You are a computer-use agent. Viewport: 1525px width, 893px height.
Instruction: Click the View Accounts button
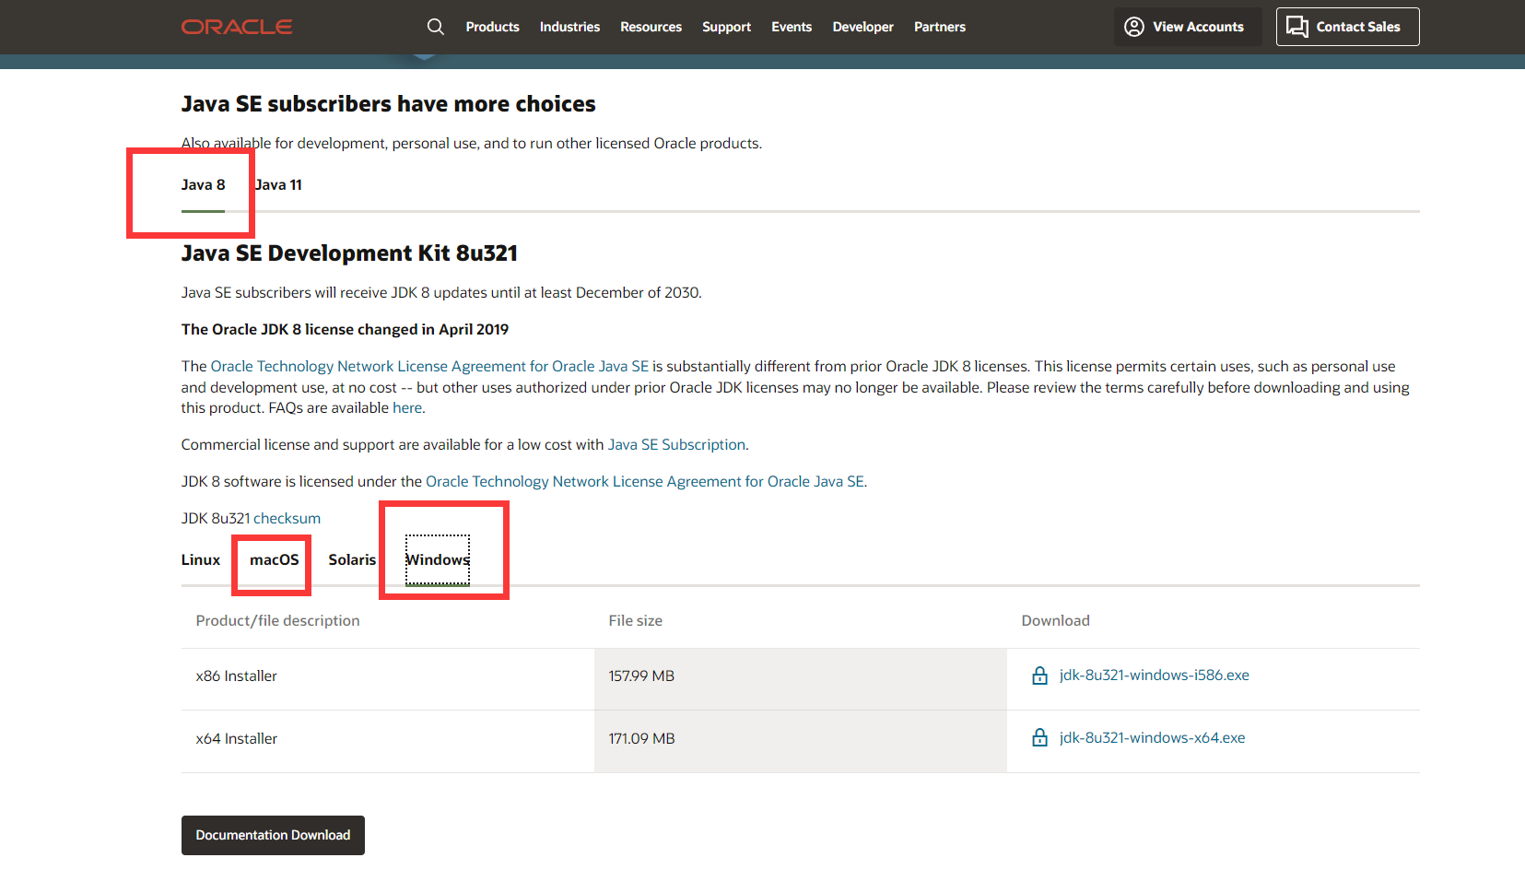(1188, 27)
